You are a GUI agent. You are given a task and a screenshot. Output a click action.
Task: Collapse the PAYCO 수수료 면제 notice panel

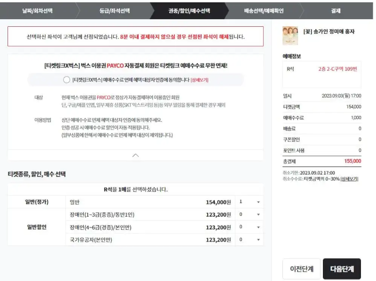click(x=136, y=155)
